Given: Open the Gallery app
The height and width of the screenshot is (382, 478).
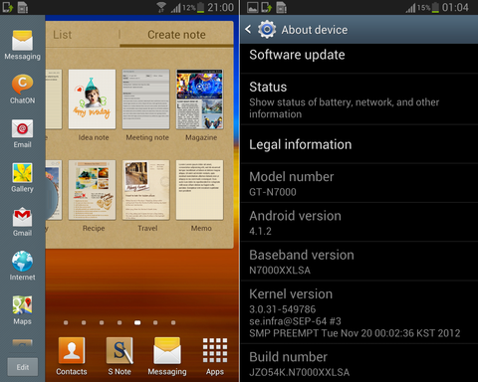Looking at the screenshot, I should tap(22, 177).
